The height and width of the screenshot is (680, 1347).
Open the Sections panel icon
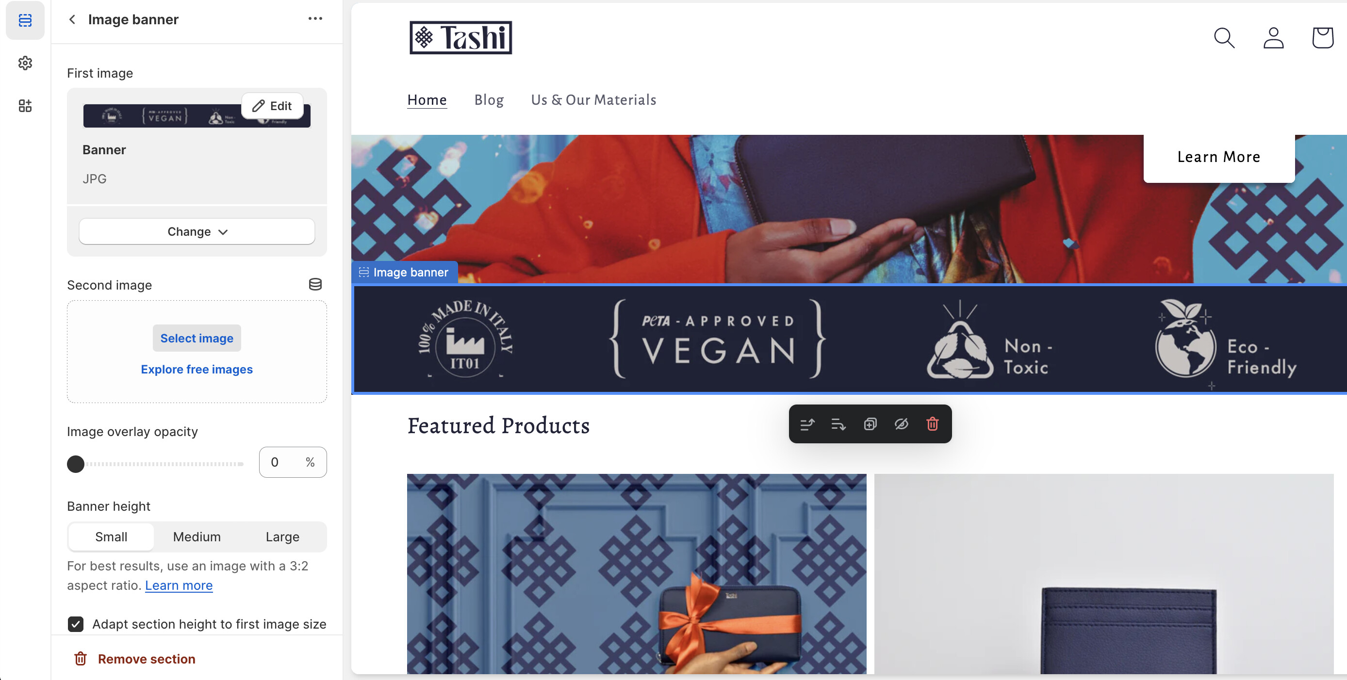tap(25, 20)
